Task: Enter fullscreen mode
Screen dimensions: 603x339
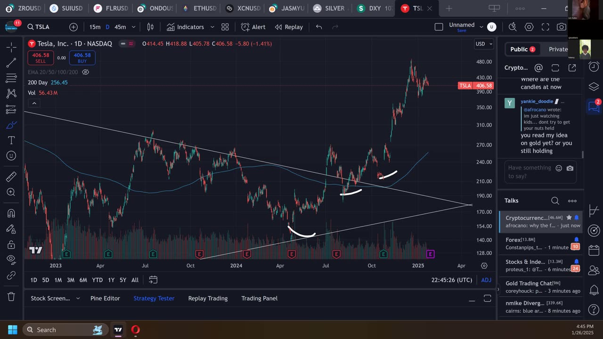Action: (x=546, y=27)
